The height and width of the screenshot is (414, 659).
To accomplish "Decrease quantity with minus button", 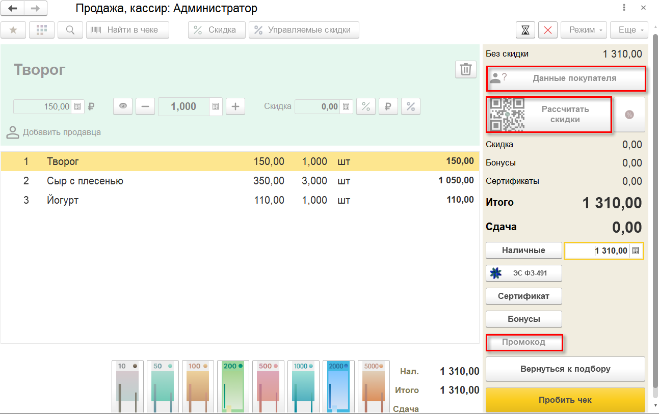I will 145,106.
